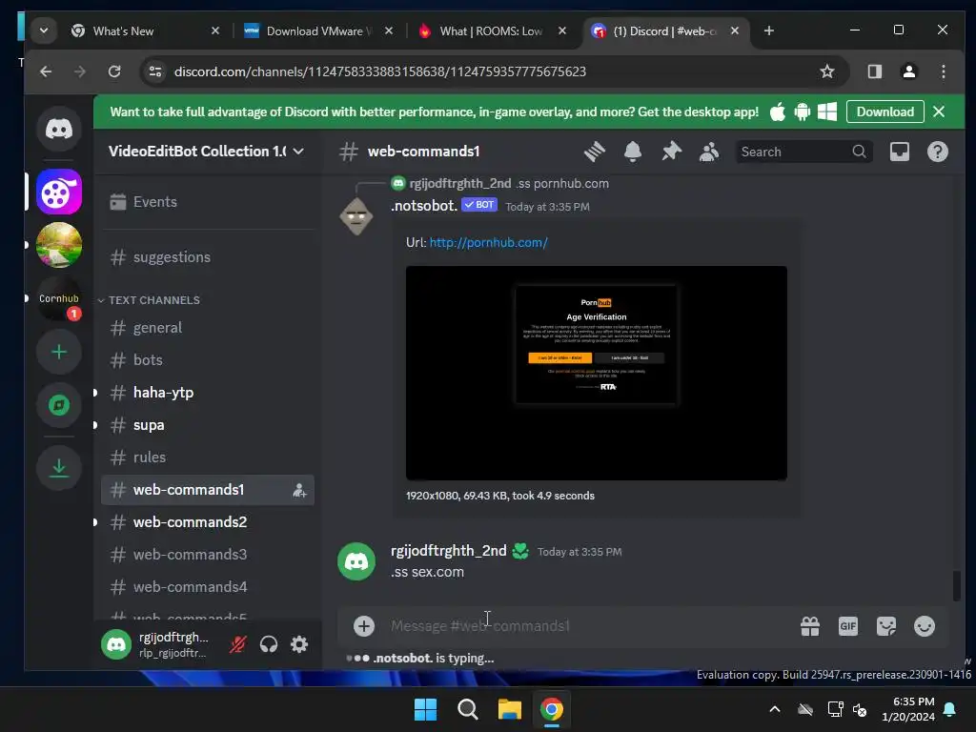Open the rules channel
The height and width of the screenshot is (732, 976).
tap(208, 457)
